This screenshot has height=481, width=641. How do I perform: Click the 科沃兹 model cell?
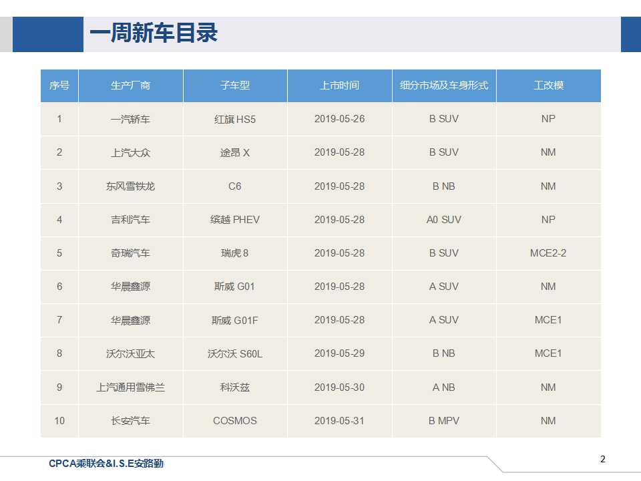pyautogui.click(x=235, y=387)
